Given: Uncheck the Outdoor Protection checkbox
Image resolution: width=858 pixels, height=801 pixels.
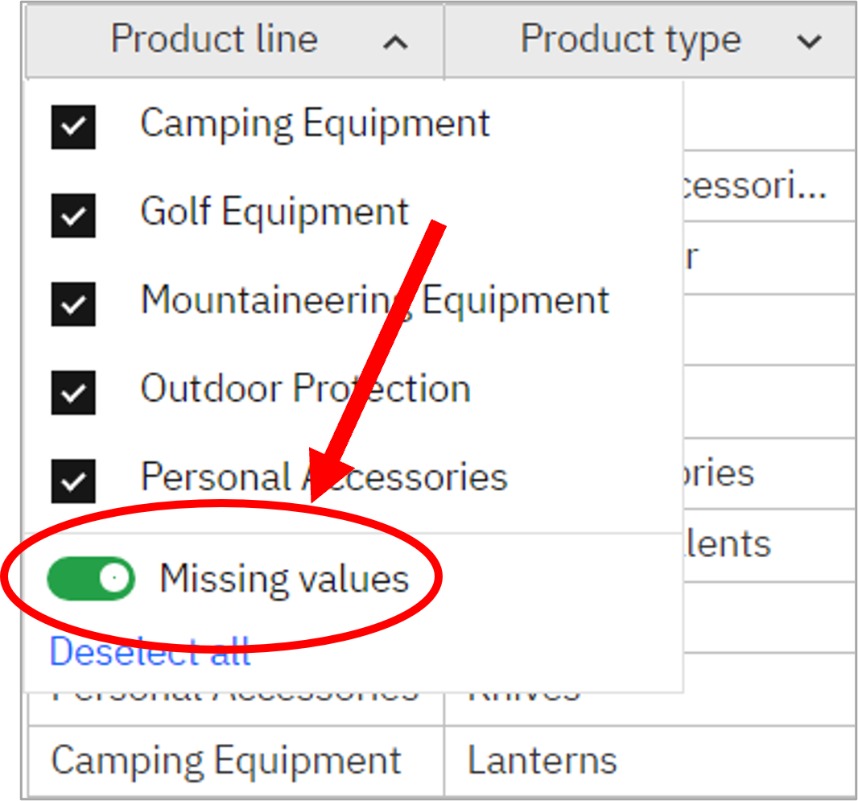Looking at the screenshot, I should pyautogui.click(x=73, y=393).
